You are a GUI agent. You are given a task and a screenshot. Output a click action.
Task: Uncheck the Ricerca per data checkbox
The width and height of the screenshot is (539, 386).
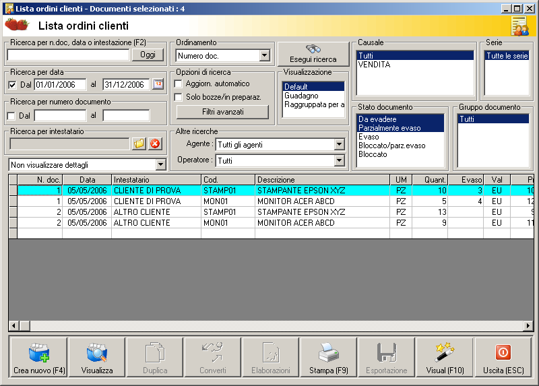pos(13,85)
